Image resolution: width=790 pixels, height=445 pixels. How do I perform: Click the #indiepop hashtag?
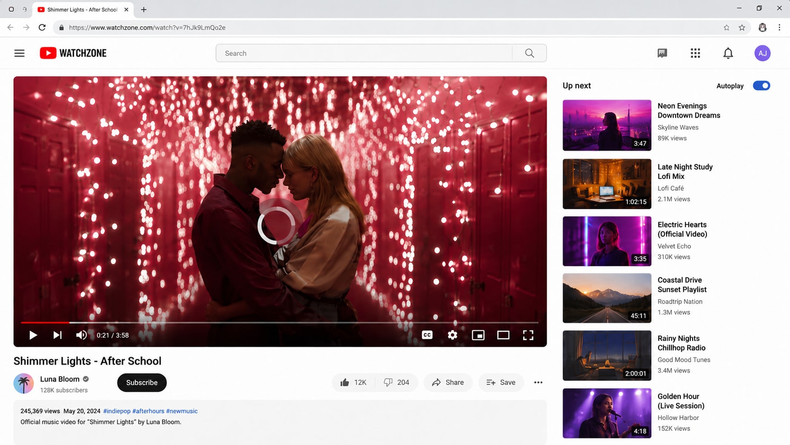[117, 411]
